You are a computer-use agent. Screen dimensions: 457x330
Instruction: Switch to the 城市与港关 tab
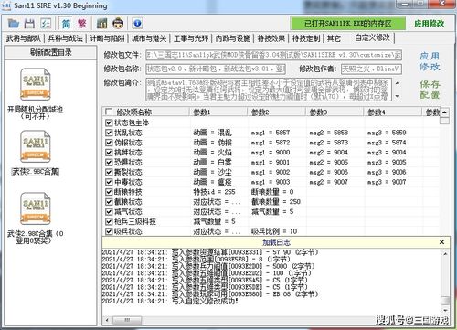tap(149, 38)
